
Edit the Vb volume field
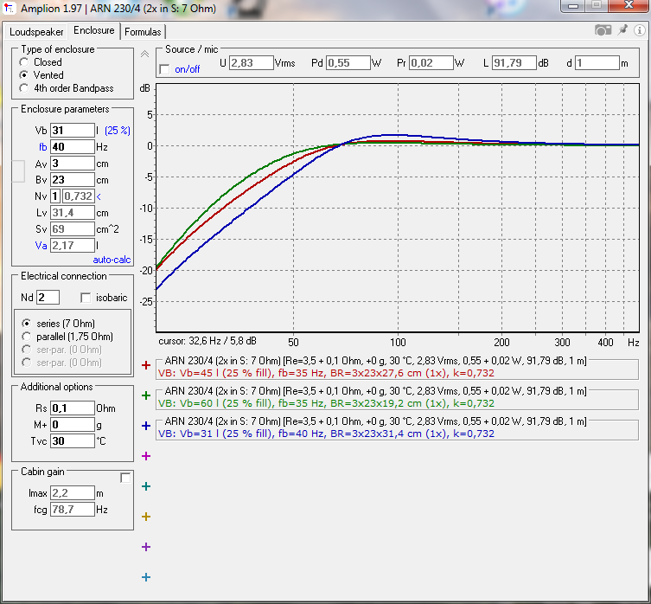point(73,131)
